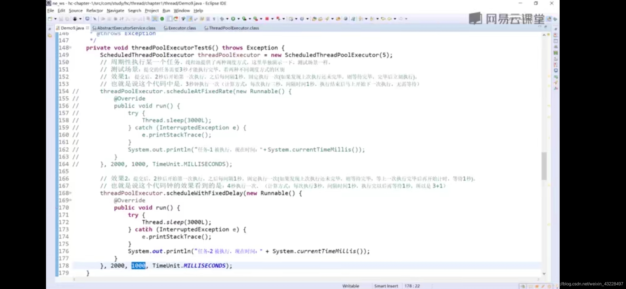Click the Disconnect debug icon
Viewport: 626px width, 289px height.
click(121, 19)
